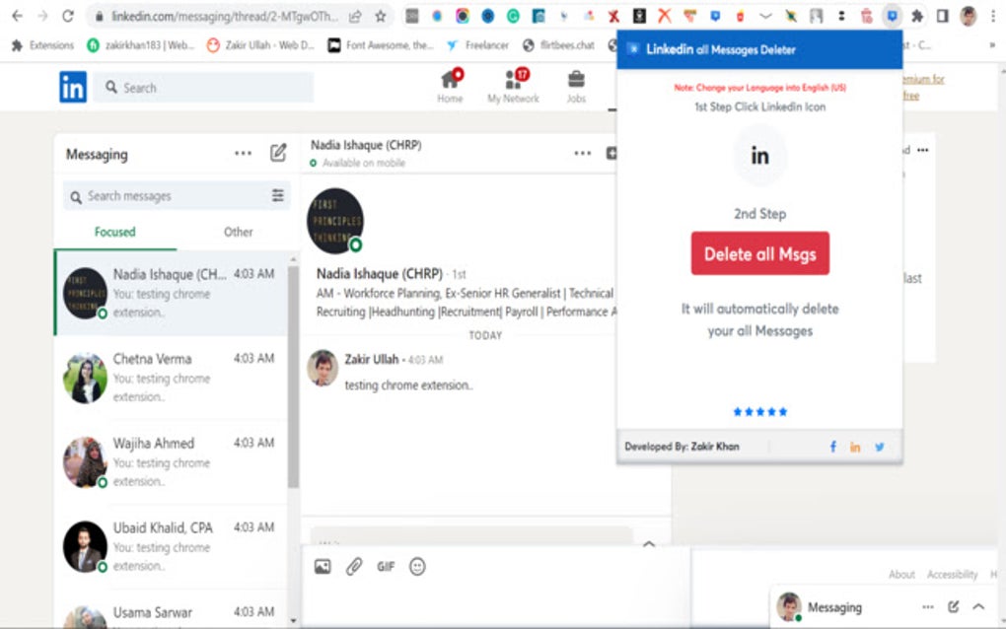Switch to the Other messages tab
1006x629 pixels.
238,232
